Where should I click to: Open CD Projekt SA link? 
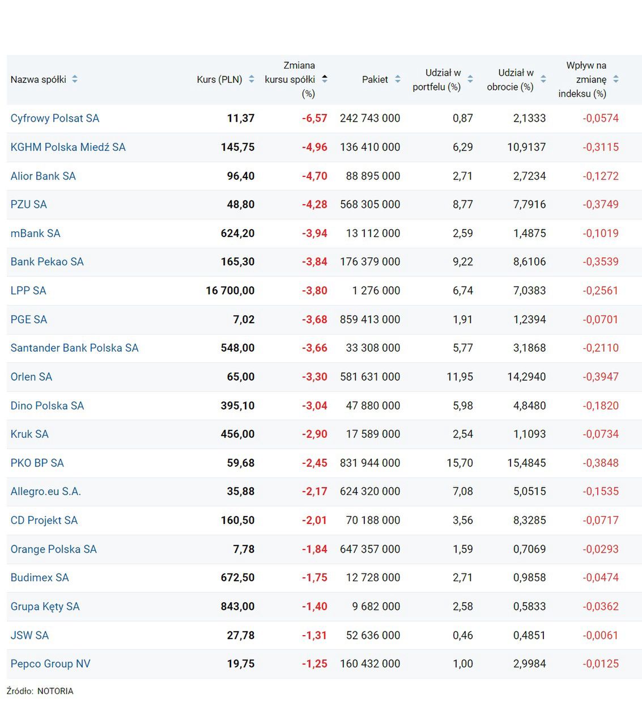pos(44,521)
